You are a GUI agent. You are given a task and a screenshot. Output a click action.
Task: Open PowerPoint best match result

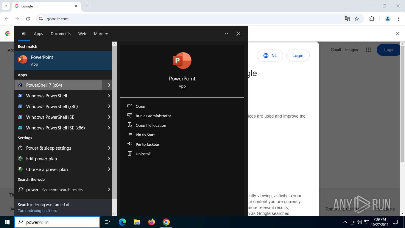pyautogui.click(x=63, y=61)
